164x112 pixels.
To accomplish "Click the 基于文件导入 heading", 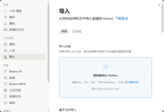I will click(x=68, y=110).
